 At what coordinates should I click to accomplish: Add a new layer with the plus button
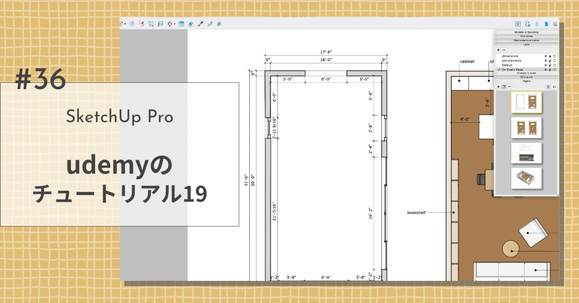[498, 50]
